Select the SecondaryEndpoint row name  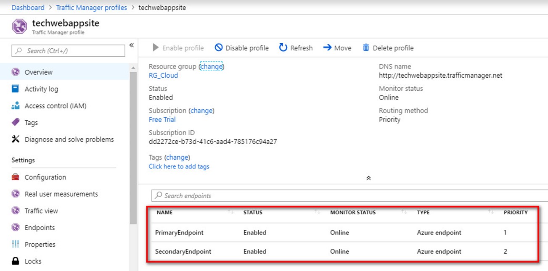[x=183, y=251]
